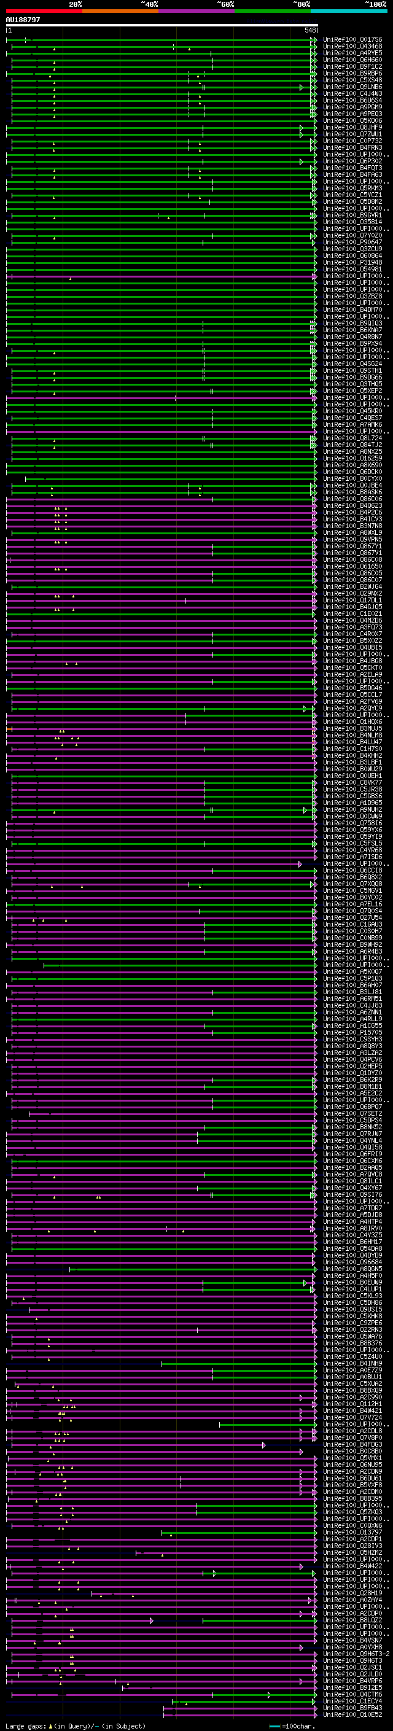Select the AU188797 query label
This screenshot has width=393, height=1731.
click(23, 20)
